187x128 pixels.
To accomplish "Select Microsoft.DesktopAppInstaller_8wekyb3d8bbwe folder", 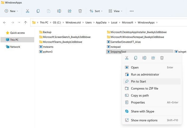I will pyautogui.click(x=137, y=32).
